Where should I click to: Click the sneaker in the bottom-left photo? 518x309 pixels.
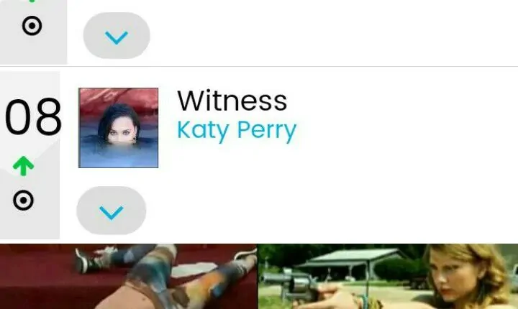pyautogui.click(x=88, y=261)
